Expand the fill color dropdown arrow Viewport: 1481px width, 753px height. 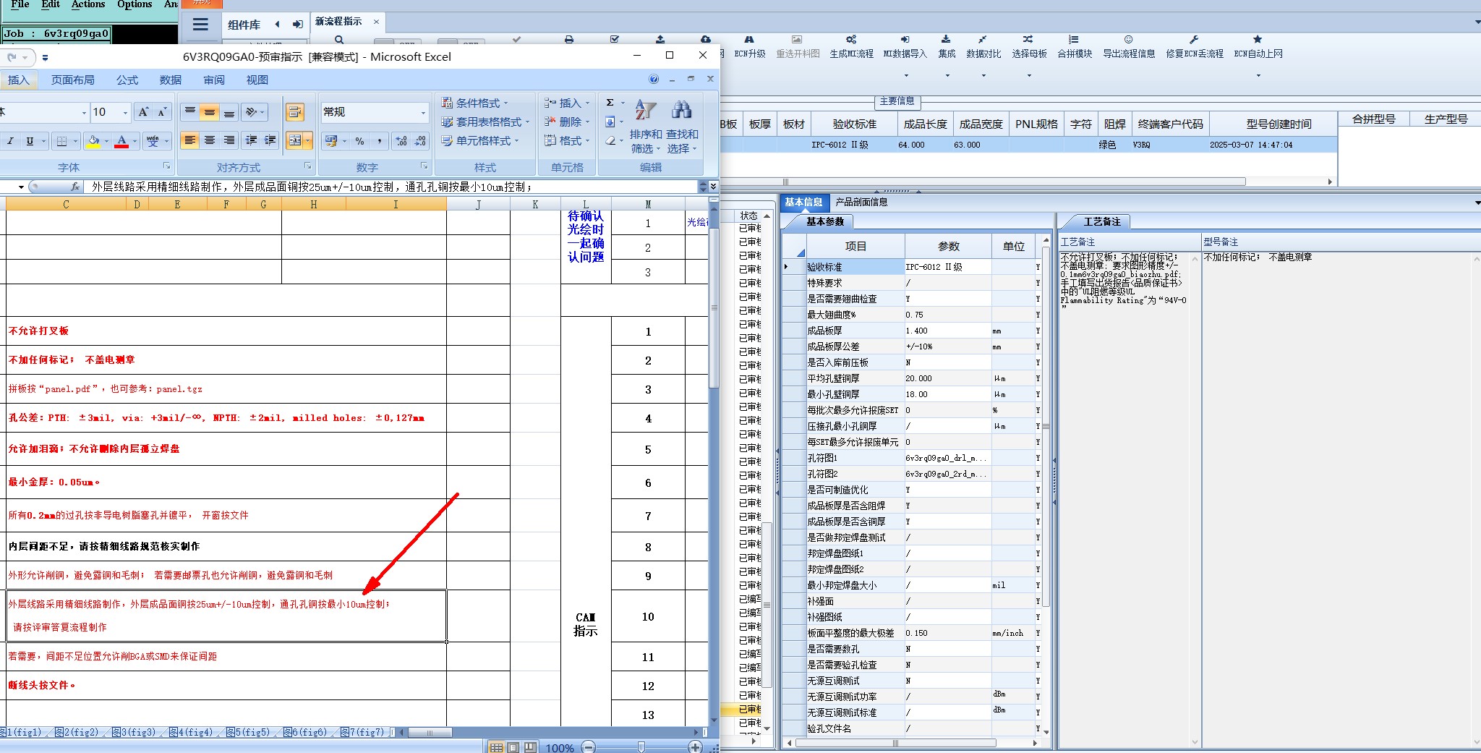pyautogui.click(x=106, y=141)
